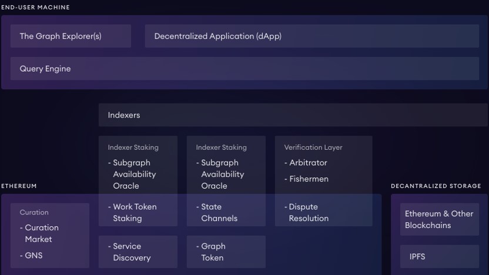Screen dimensions: 489x275
Task: Select the Indexers bar
Action: click(x=293, y=115)
